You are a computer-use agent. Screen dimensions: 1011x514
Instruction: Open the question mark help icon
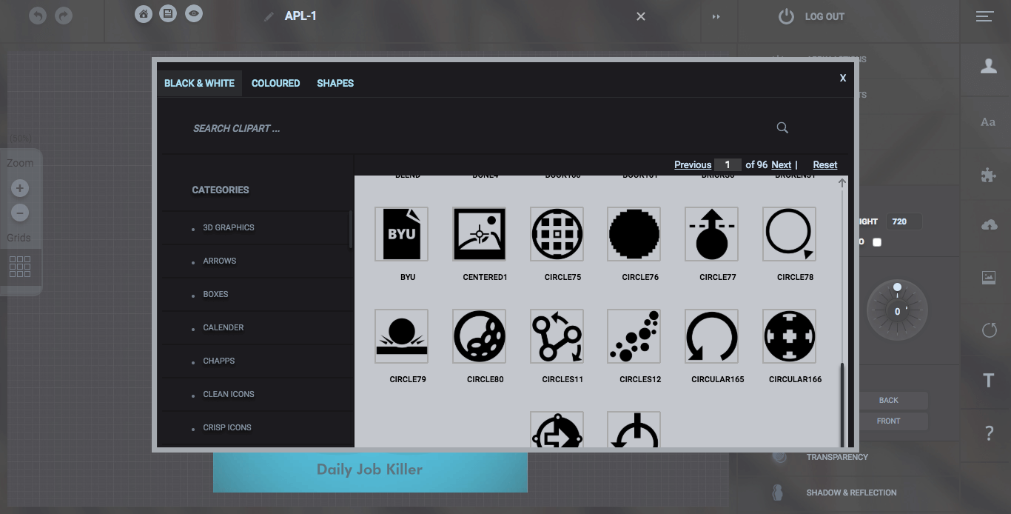990,434
